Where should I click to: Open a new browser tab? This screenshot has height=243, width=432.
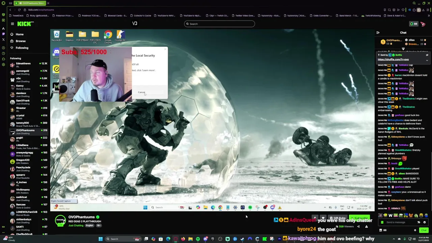pos(48,3)
